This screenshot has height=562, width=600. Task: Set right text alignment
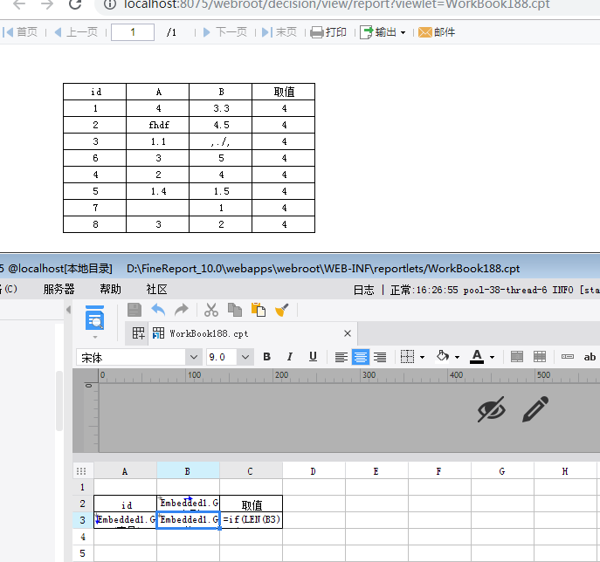[x=380, y=357]
